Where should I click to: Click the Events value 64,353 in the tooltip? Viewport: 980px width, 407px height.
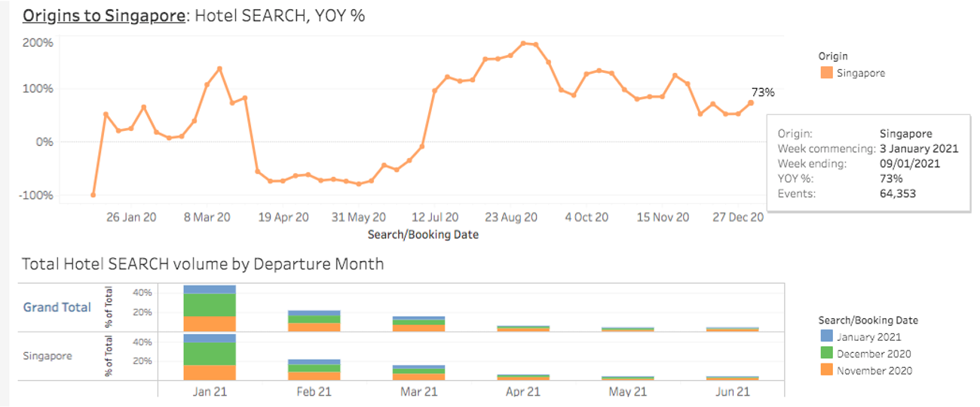point(898,193)
